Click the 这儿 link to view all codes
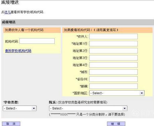 [7, 12]
